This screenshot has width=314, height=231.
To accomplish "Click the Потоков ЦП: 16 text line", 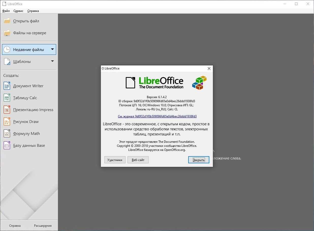I will tap(157, 105).
